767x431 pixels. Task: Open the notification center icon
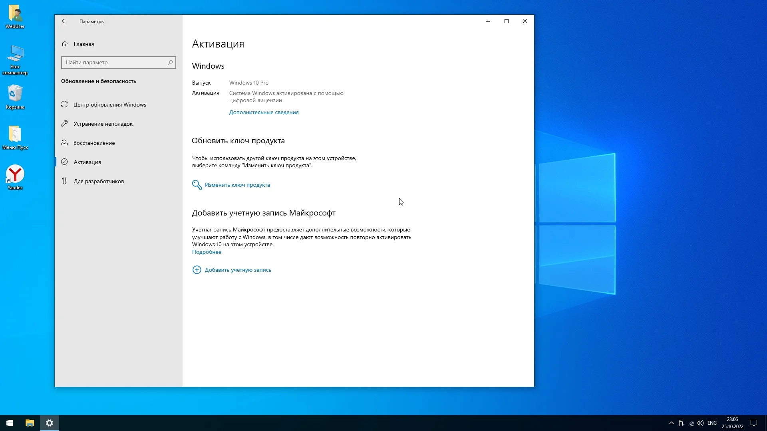point(753,423)
